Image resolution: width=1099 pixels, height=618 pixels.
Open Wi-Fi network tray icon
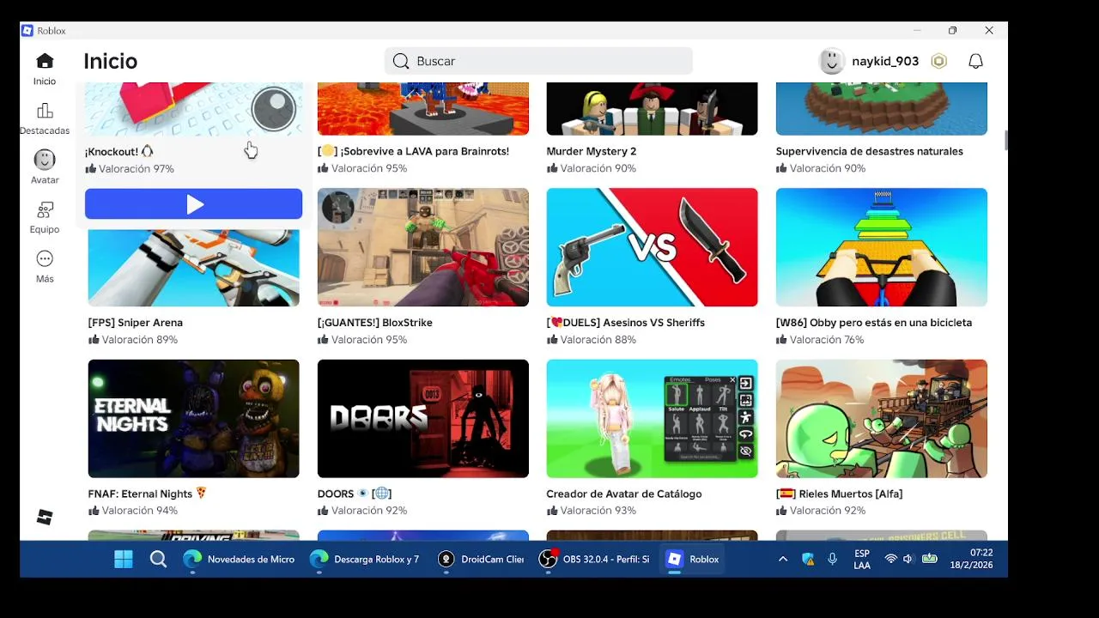point(890,560)
